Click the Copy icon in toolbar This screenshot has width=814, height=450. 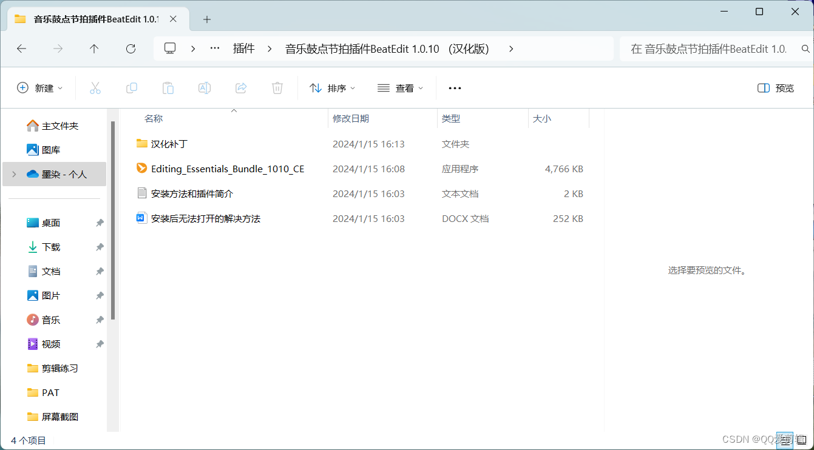132,88
